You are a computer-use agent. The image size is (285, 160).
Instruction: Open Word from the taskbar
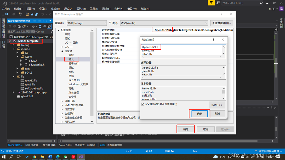pyautogui.click(x=50, y=157)
